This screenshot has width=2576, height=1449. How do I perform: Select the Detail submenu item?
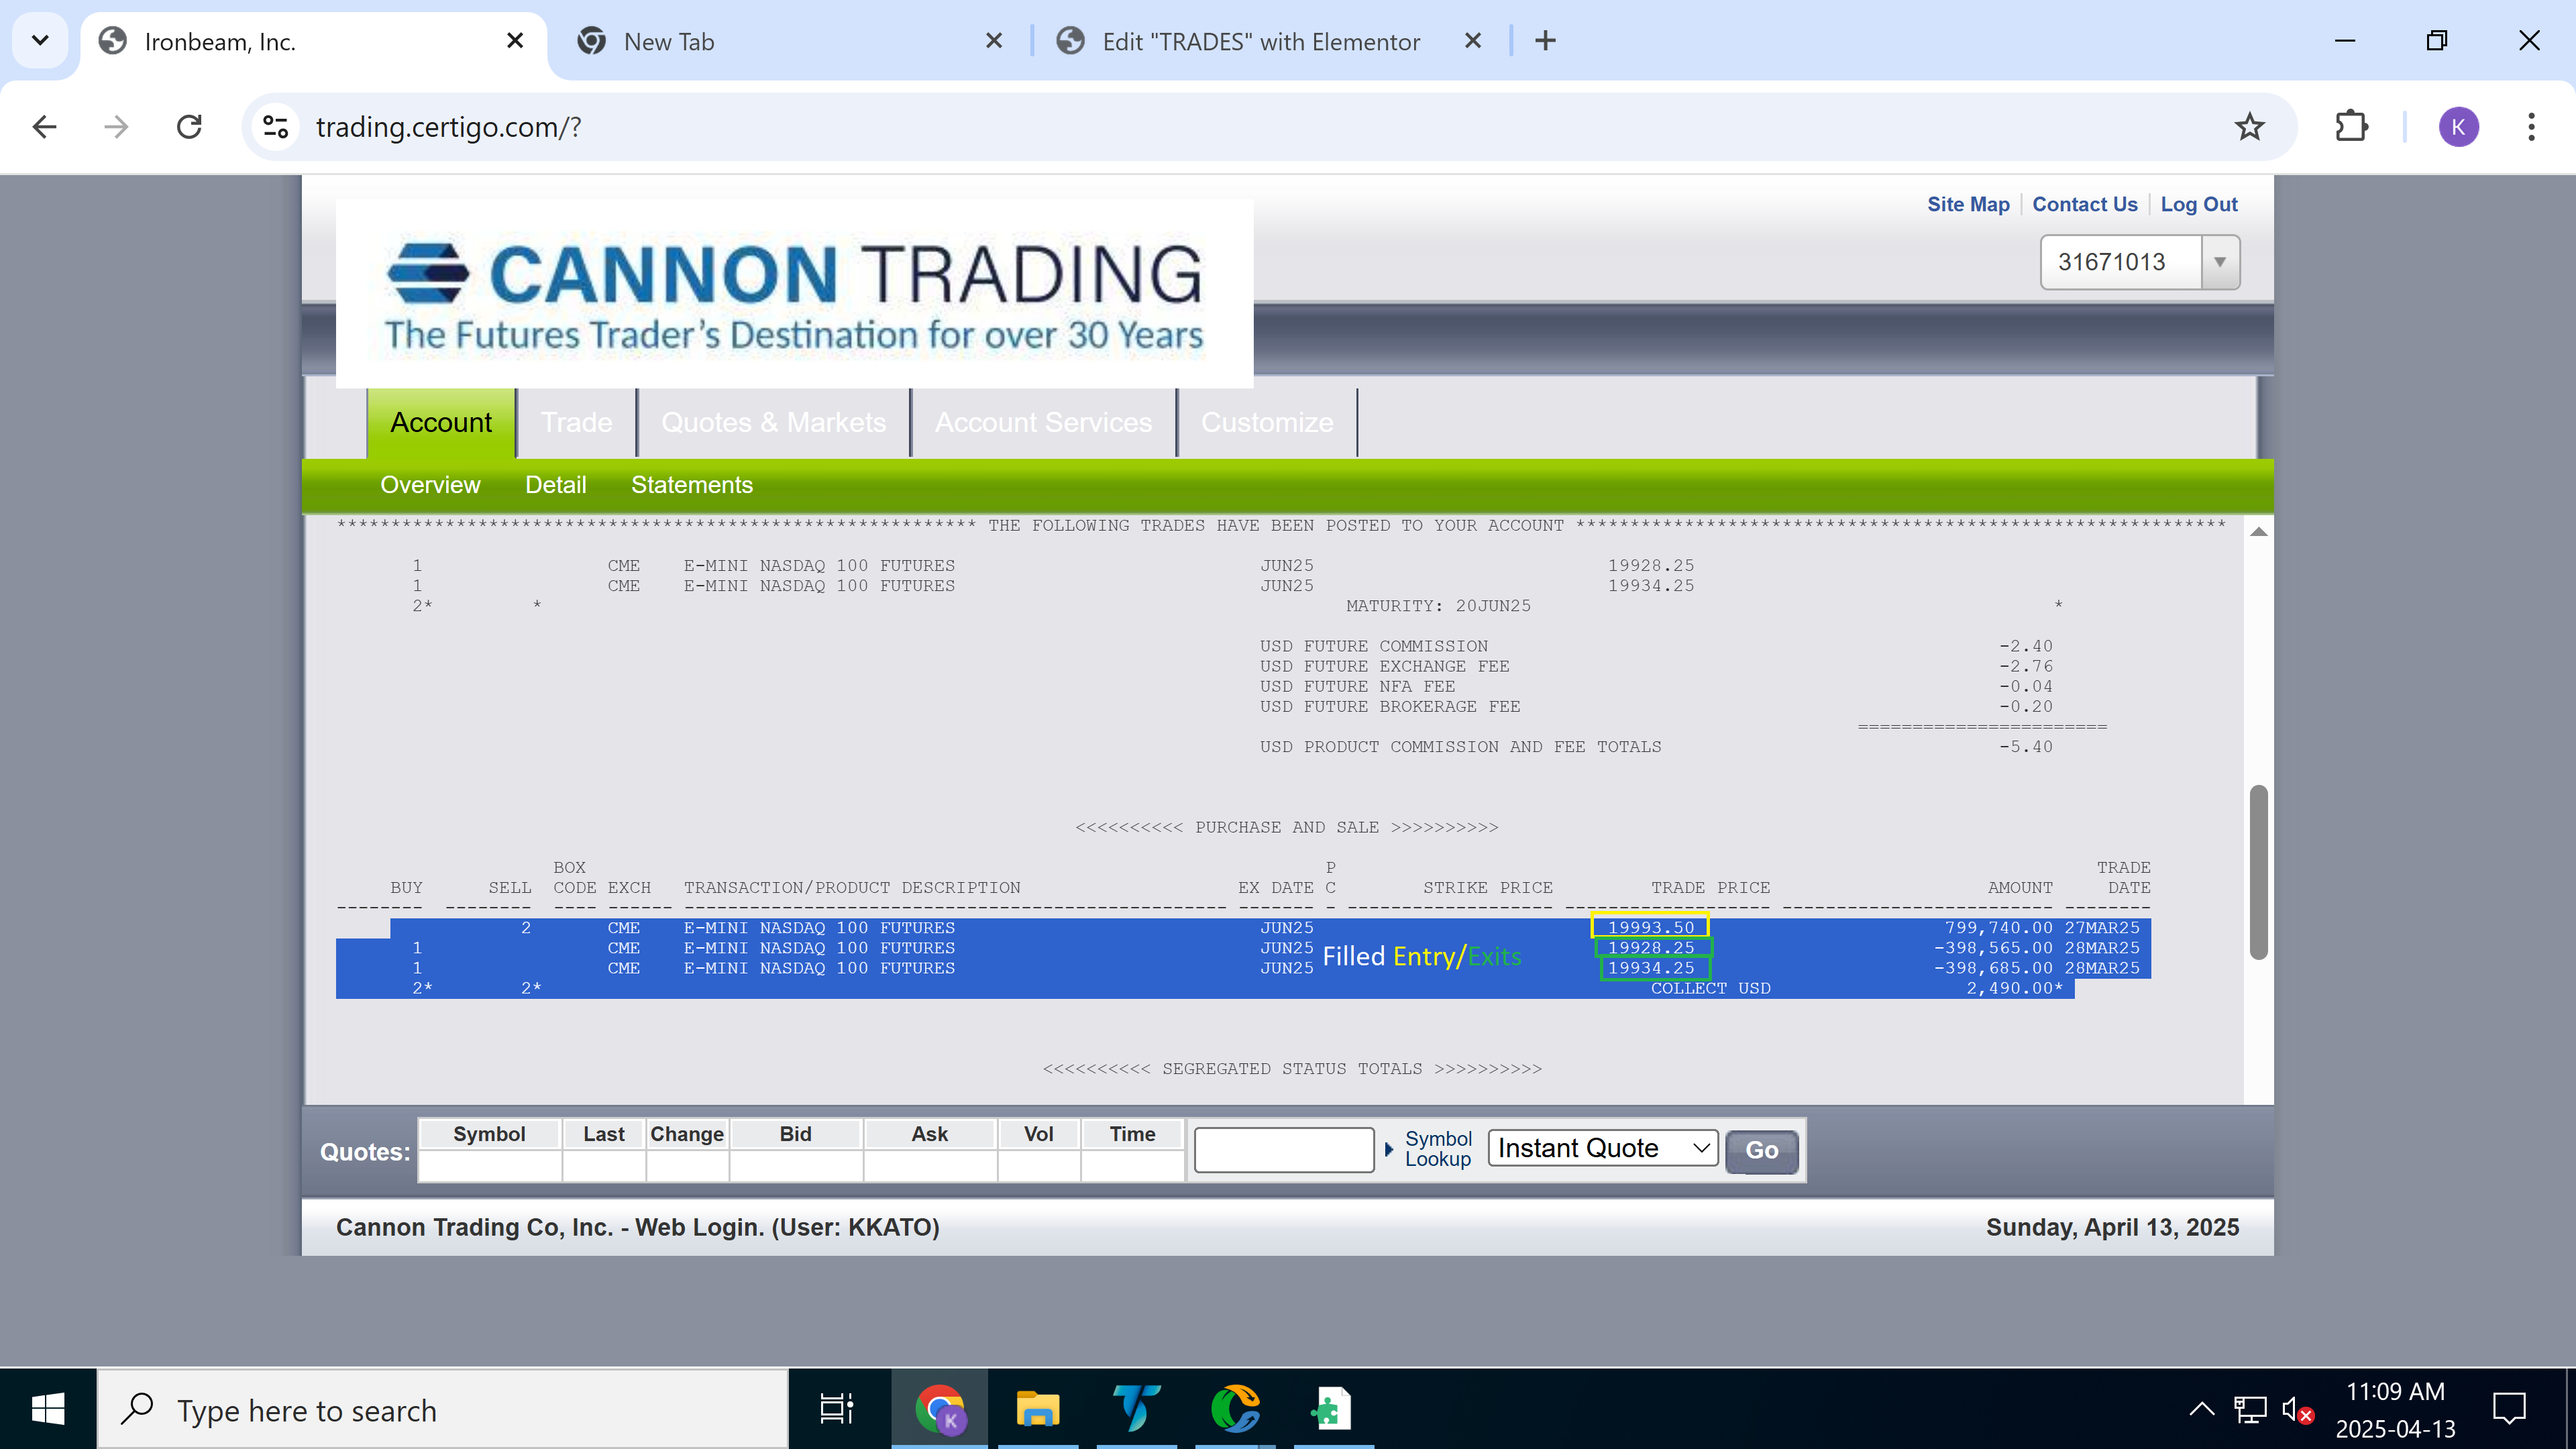coord(555,485)
